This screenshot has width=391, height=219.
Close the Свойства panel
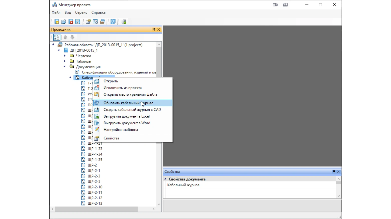click(338, 172)
